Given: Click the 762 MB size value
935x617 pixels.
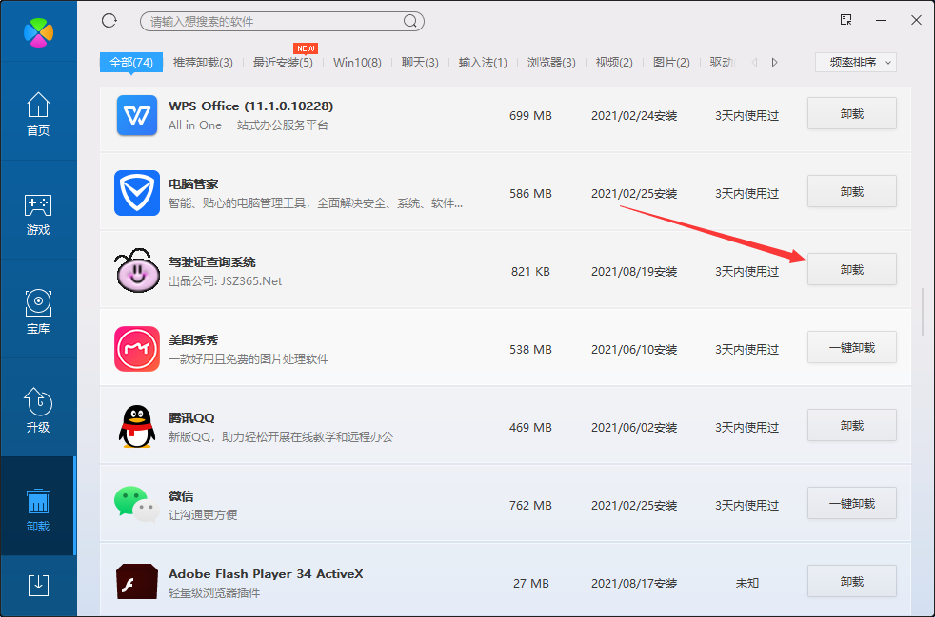Looking at the screenshot, I should 530,506.
